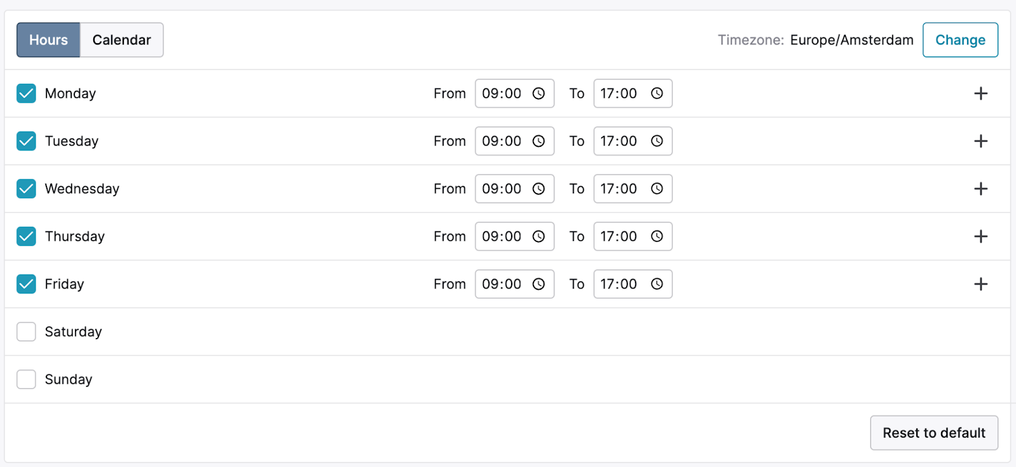
Task: Enable Sunday working hours checkbox
Action: coord(26,379)
